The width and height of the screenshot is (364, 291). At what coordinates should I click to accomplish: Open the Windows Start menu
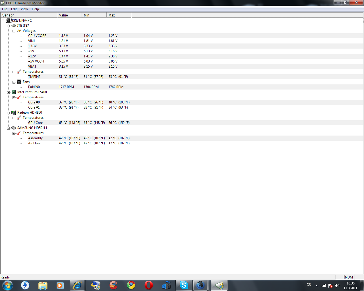tap(8, 285)
